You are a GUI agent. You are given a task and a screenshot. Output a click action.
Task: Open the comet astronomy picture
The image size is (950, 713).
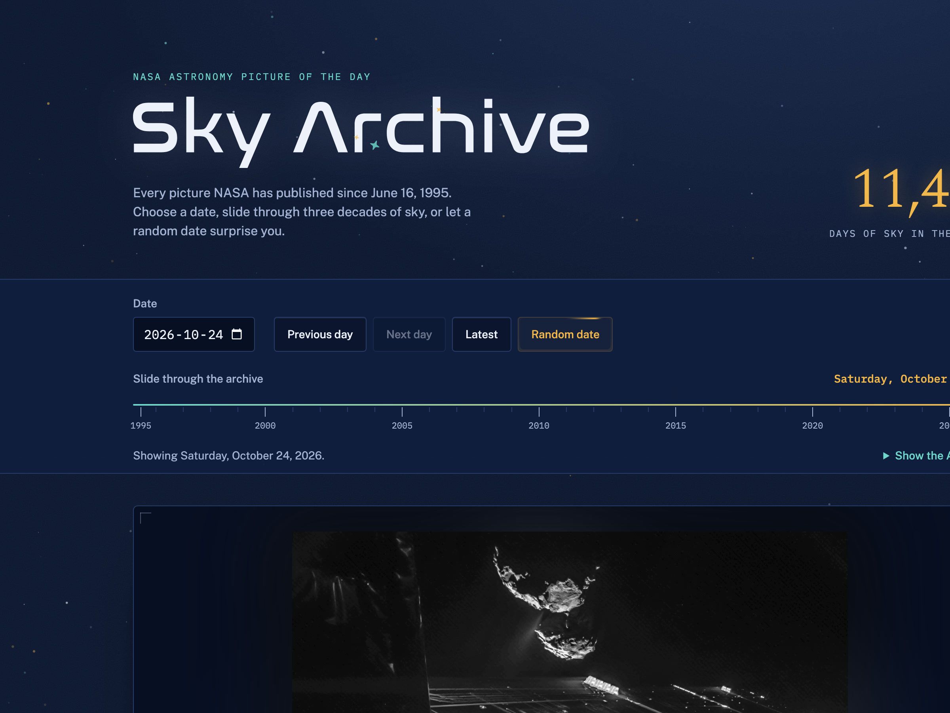click(x=570, y=622)
